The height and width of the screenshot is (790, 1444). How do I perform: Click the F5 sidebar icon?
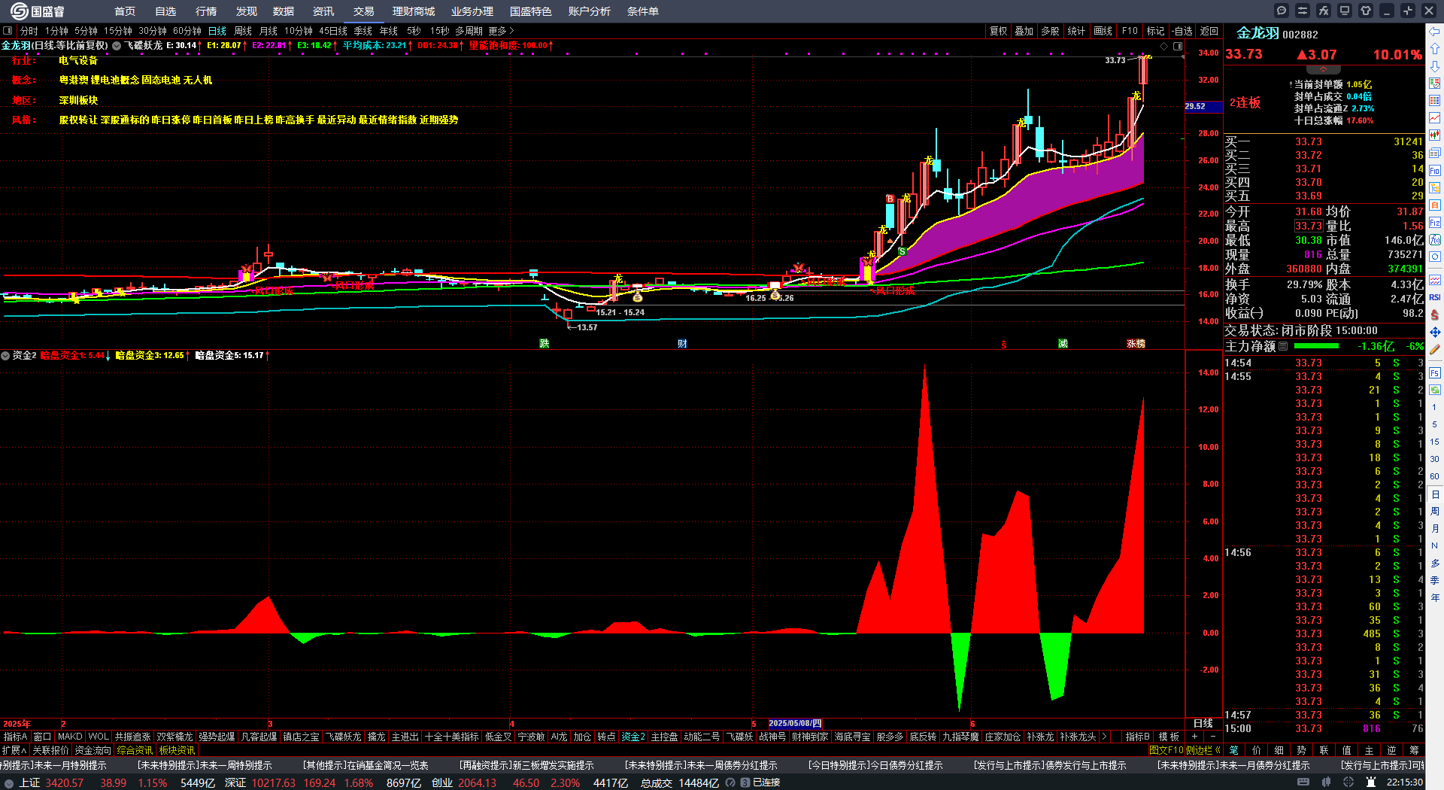(x=1435, y=372)
